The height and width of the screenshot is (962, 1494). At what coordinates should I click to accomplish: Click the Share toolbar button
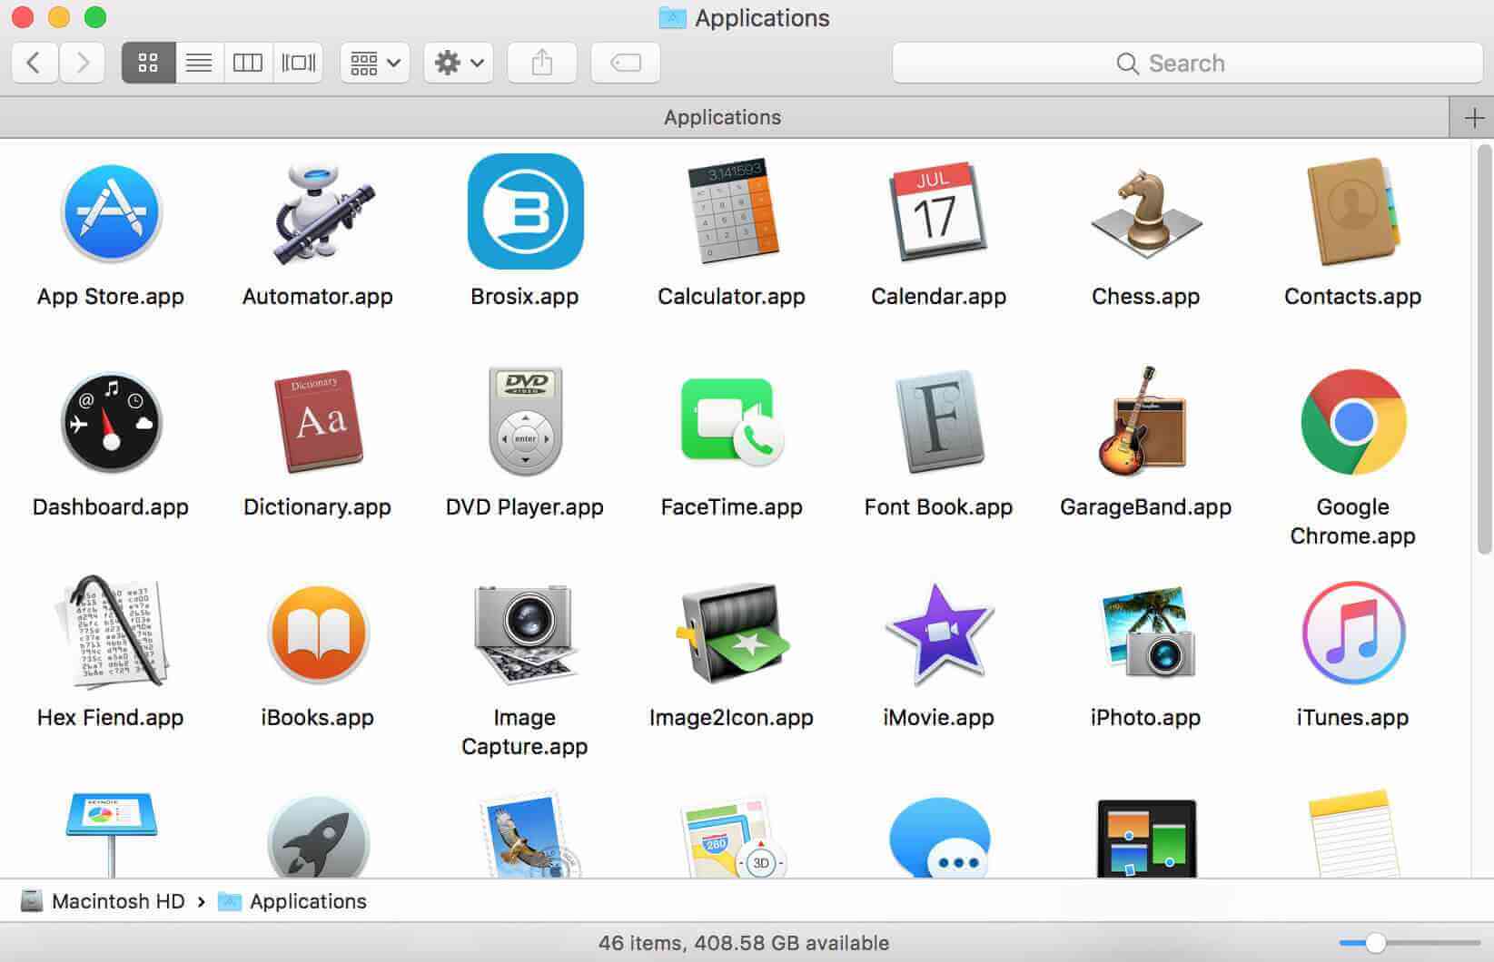(542, 63)
